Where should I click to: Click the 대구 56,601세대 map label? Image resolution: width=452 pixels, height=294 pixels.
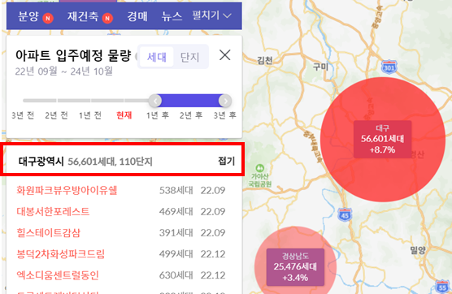point(383,140)
